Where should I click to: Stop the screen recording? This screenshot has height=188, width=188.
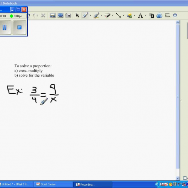(x=20, y=27)
